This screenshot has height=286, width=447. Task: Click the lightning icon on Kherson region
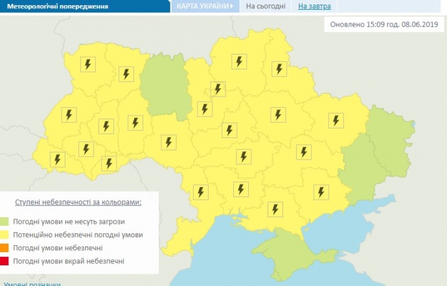[x=275, y=209]
